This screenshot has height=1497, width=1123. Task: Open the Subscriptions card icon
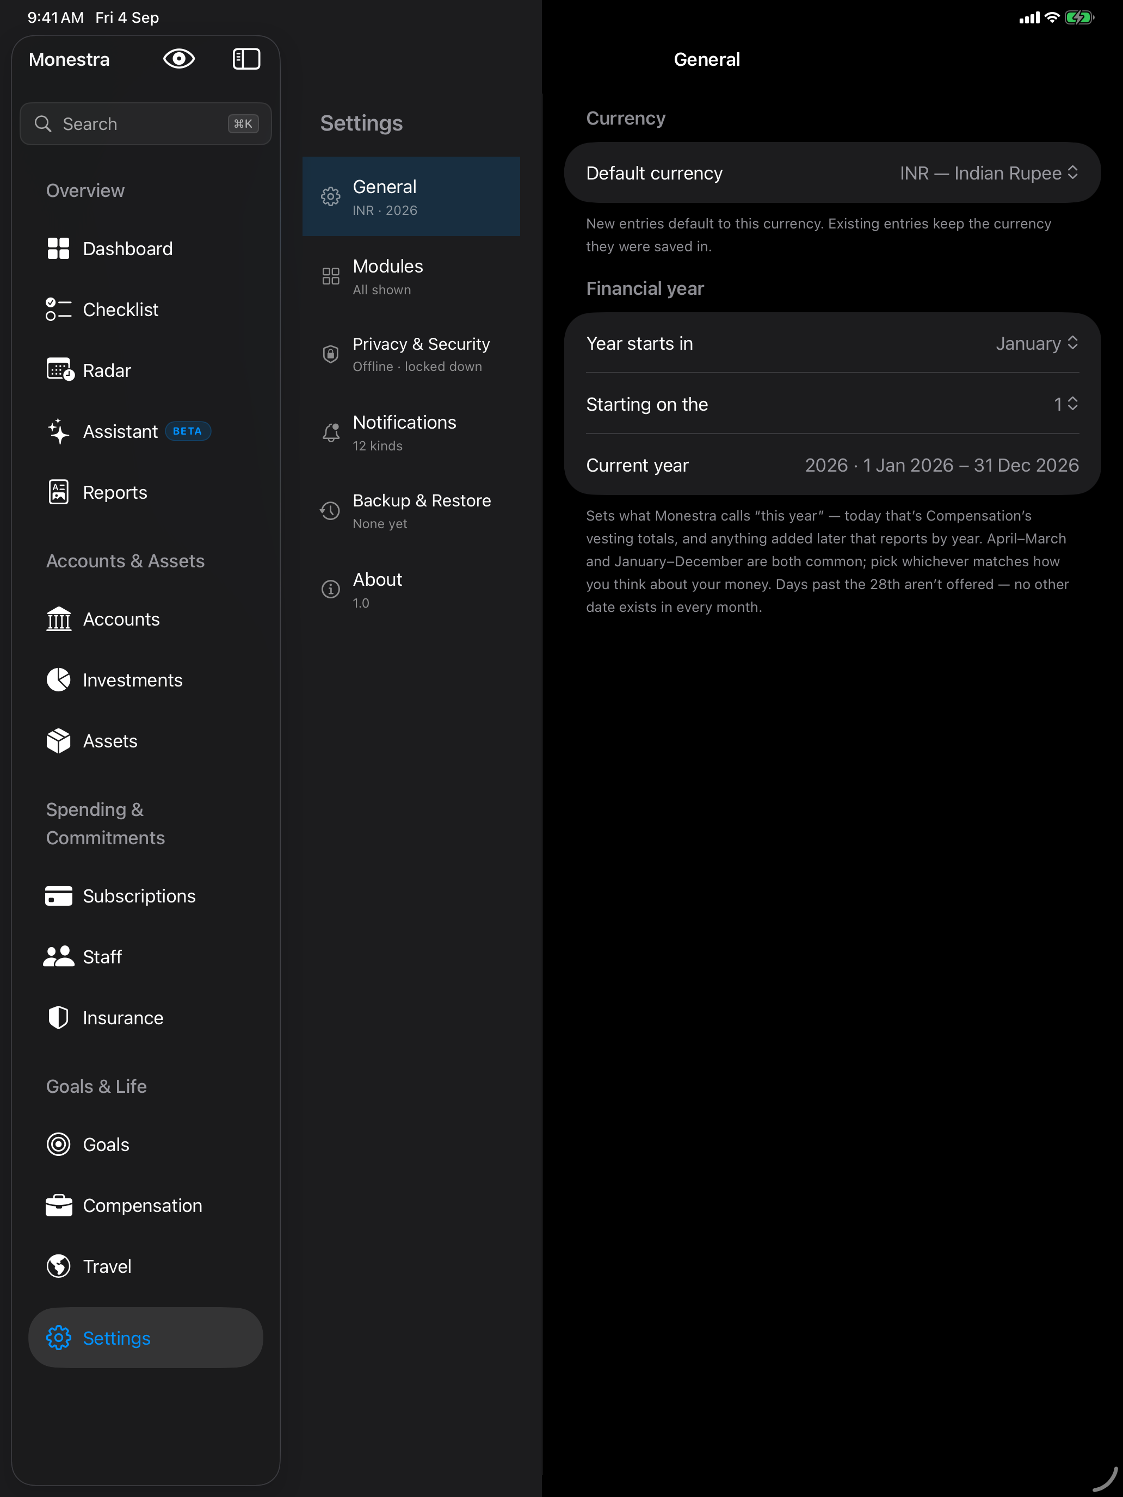point(58,895)
